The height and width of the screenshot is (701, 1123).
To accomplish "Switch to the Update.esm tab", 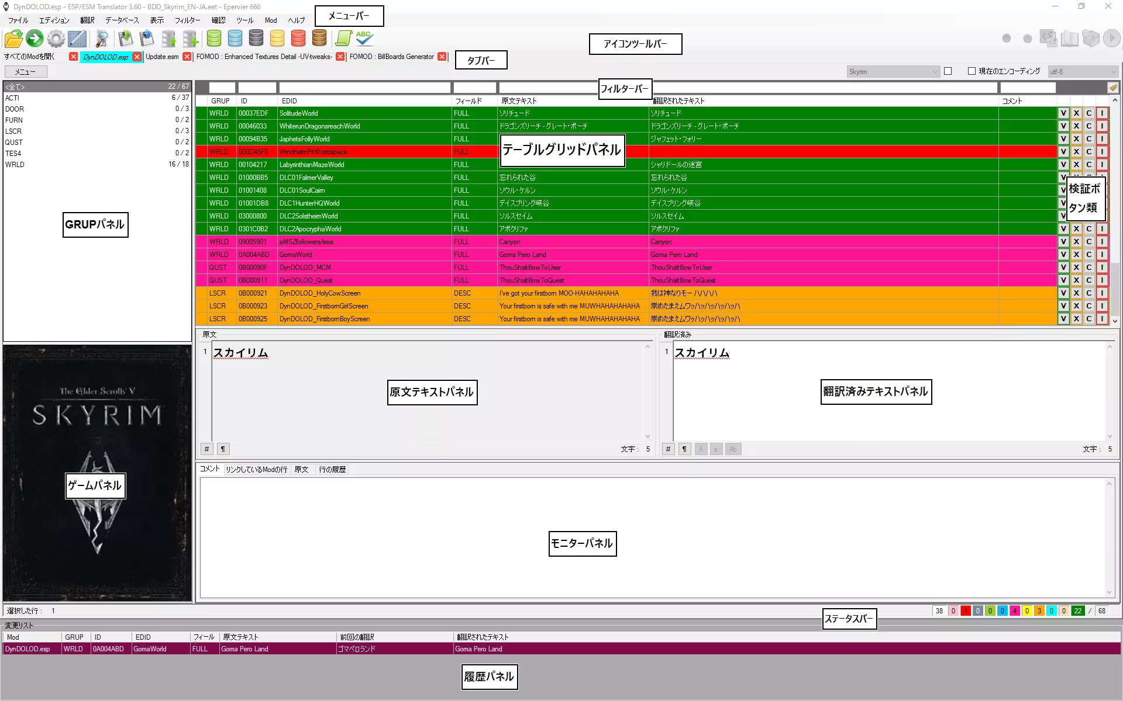I will click(x=162, y=57).
